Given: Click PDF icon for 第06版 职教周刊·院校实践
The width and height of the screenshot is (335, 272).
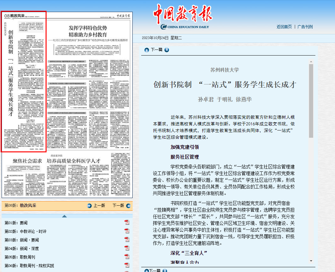Looking at the screenshot, I should [x=127, y=265].
